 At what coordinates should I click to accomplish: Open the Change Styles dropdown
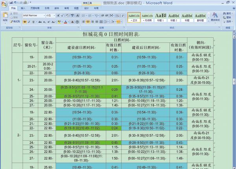[215, 17]
